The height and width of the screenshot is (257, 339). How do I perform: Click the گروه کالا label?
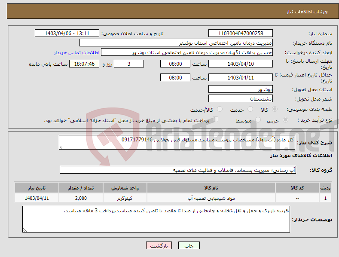coord(321,170)
